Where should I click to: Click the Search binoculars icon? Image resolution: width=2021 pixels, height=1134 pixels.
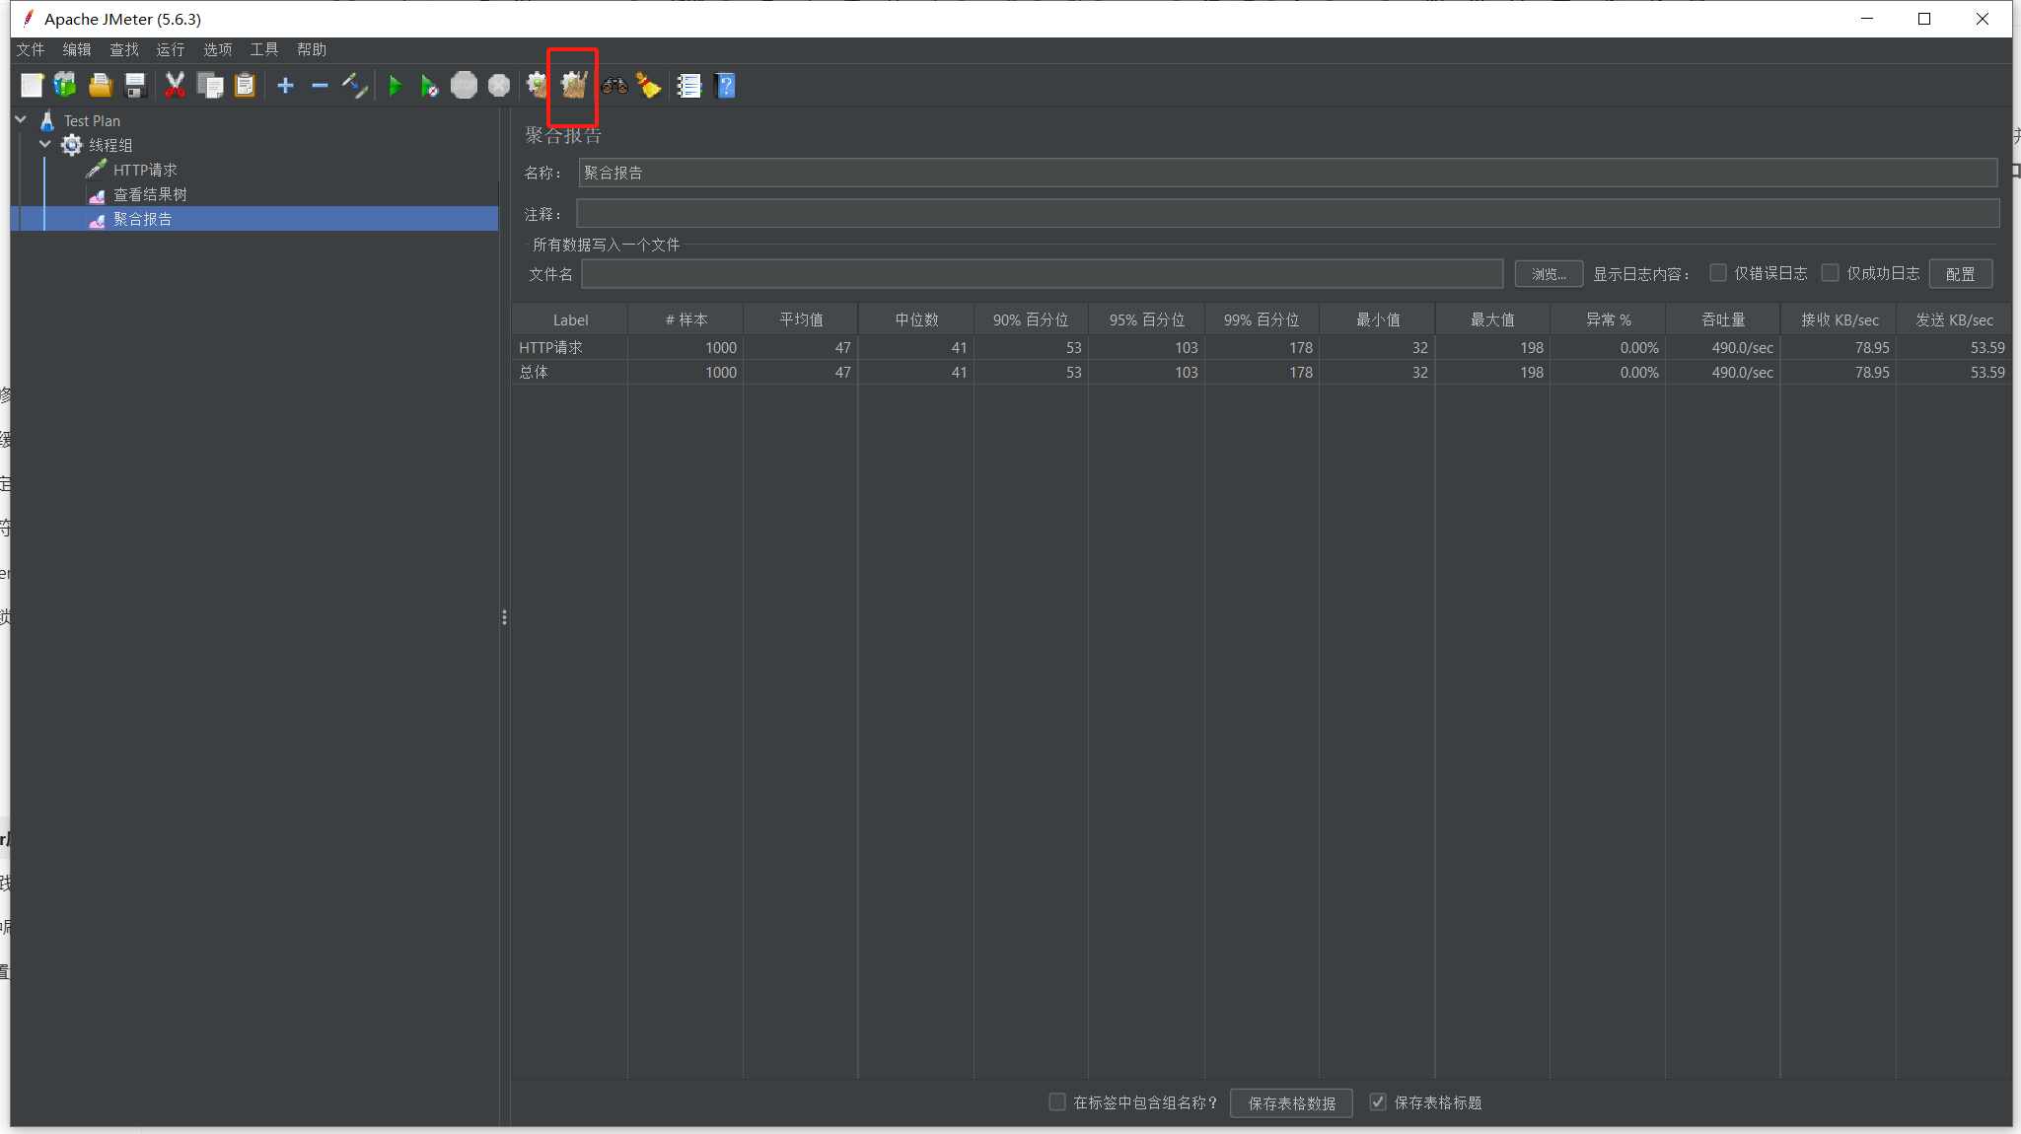pos(614,86)
